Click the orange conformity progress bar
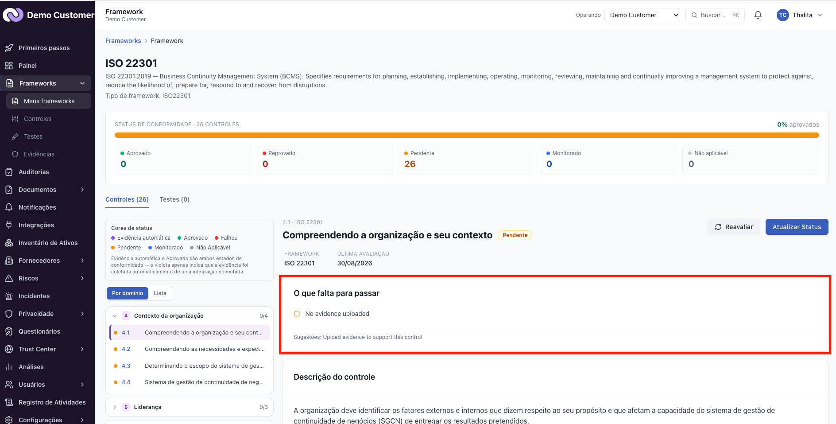The height and width of the screenshot is (424, 836). pyautogui.click(x=467, y=135)
